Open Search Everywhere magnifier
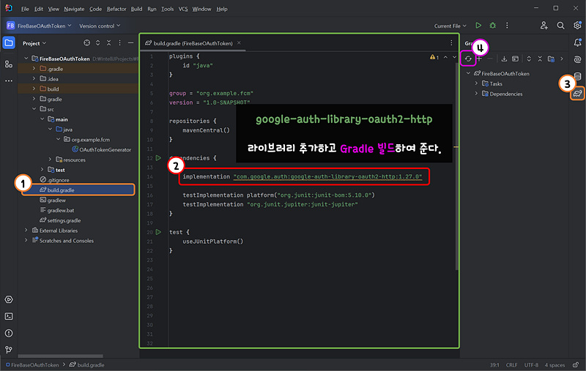The height and width of the screenshot is (371, 586). pyautogui.click(x=560, y=26)
